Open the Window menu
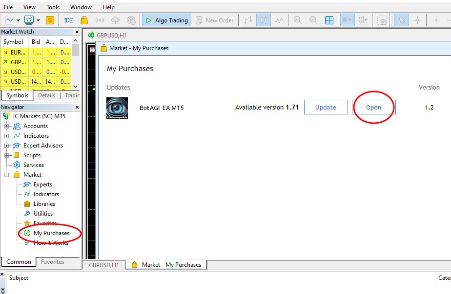Viewport: 451px width, 294px height. pyautogui.click(x=81, y=7)
